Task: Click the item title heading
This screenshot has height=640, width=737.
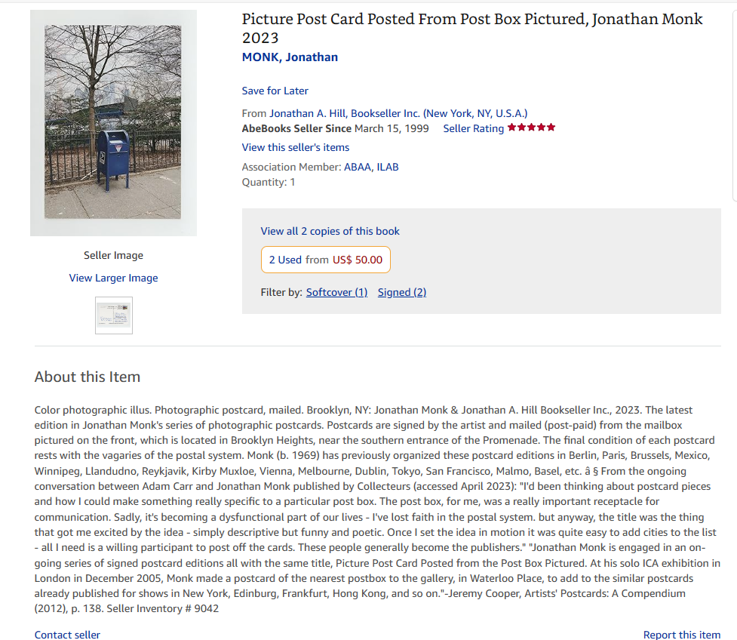Action: [x=472, y=28]
